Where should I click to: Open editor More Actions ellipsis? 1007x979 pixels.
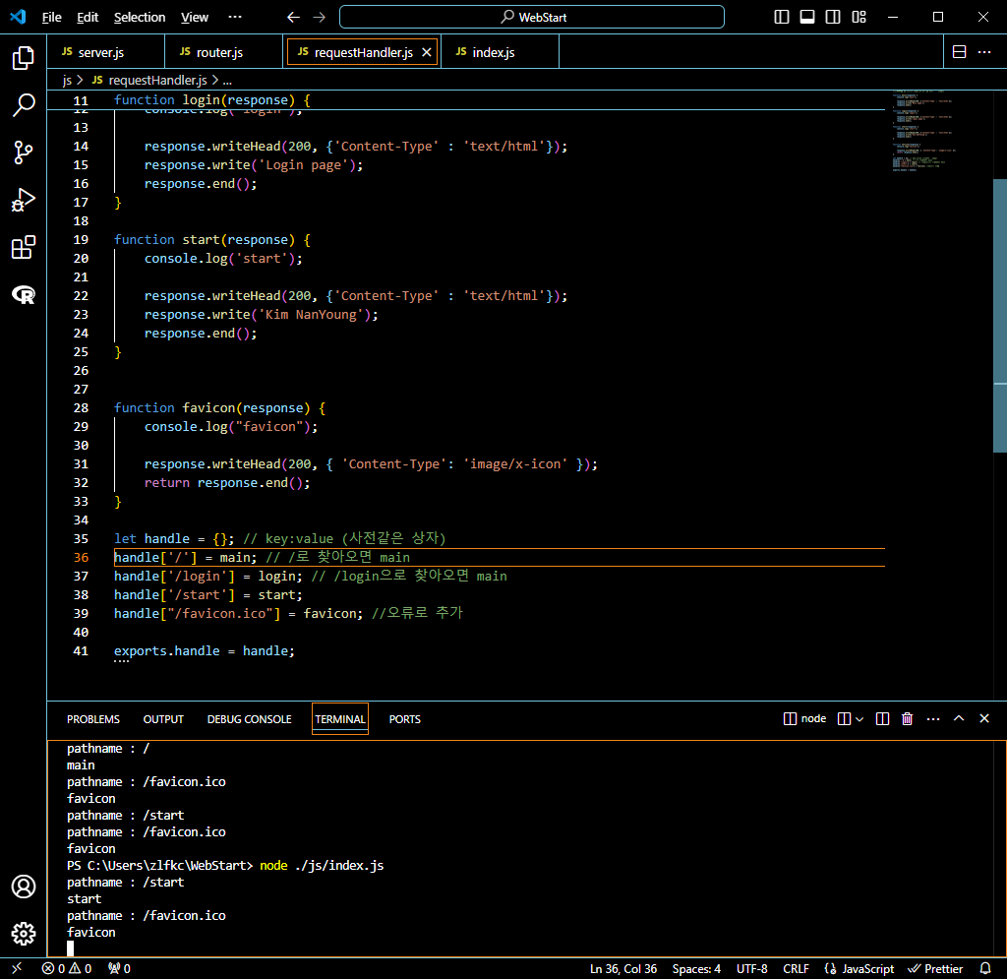(984, 52)
